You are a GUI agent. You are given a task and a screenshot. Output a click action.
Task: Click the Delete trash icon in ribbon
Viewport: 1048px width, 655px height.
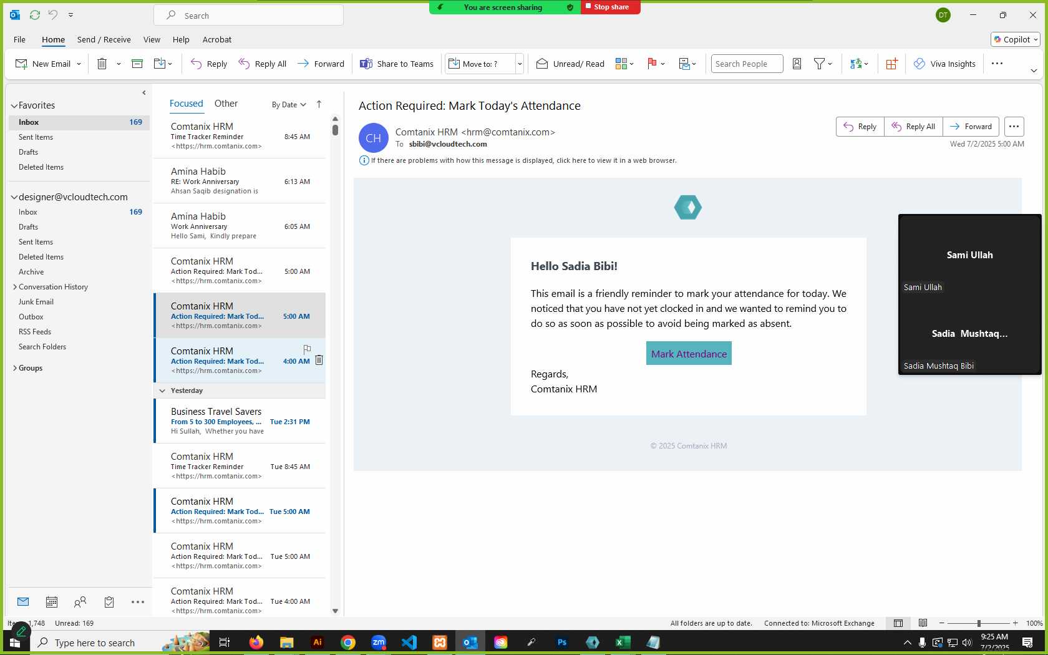[102, 64]
